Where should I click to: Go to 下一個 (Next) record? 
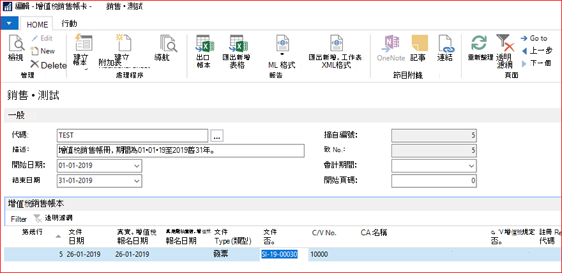tap(536, 63)
